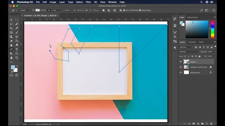Screen dimensions: 225x126
Task: Toggle lock position
Action: (192, 56)
